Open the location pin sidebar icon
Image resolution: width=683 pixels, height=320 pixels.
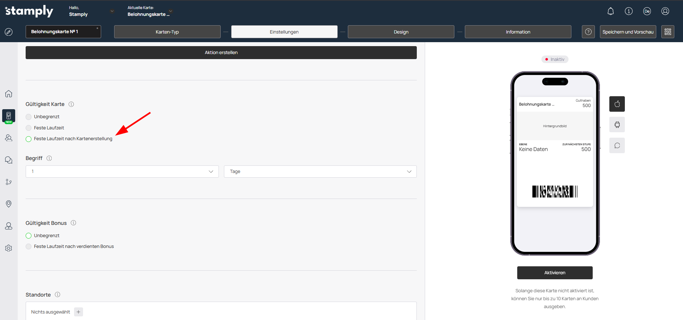pyautogui.click(x=9, y=204)
